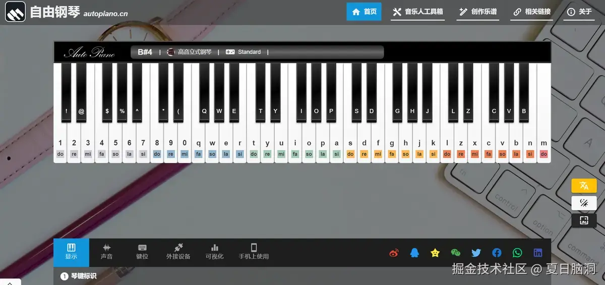Viewport: 605px width, 285px height.
Task: Play white key labeled z
Action: (x=461, y=144)
